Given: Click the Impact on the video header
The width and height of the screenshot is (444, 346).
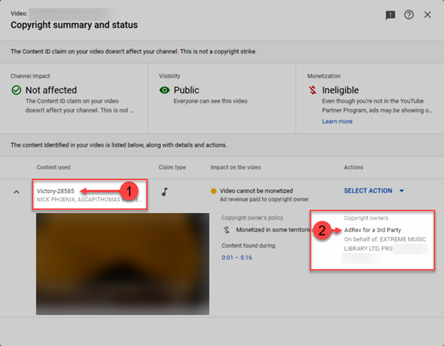Looking at the screenshot, I should (x=236, y=167).
